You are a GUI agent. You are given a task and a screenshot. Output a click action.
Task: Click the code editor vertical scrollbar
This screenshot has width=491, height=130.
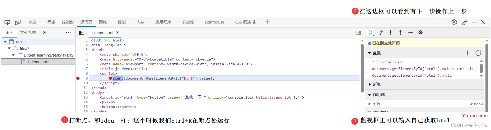pyautogui.click(x=362, y=68)
